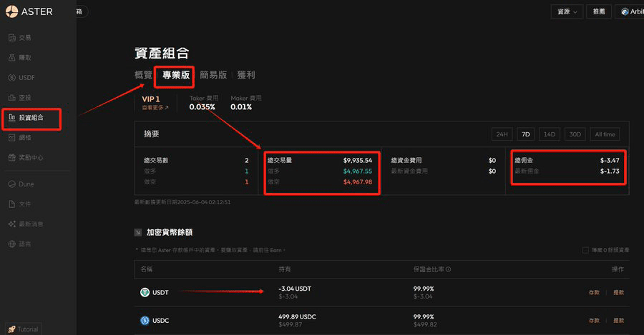Image resolution: width=644 pixels, height=335 pixels.
Task: Switch to the 獲利 tab
Action: pos(245,75)
